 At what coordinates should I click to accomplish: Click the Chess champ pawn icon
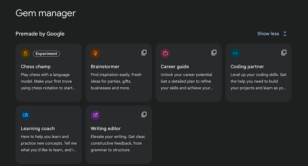(x=25, y=53)
